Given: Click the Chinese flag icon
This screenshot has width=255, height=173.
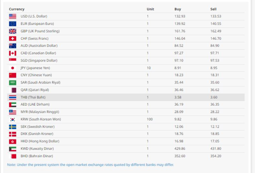Looking at the screenshot, I should click(13, 75).
